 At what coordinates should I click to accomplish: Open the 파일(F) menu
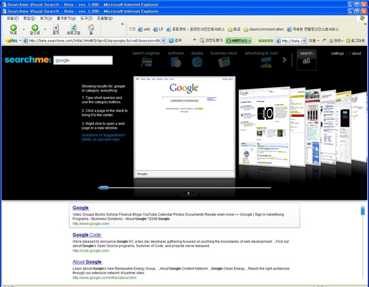pyautogui.click(x=13, y=18)
